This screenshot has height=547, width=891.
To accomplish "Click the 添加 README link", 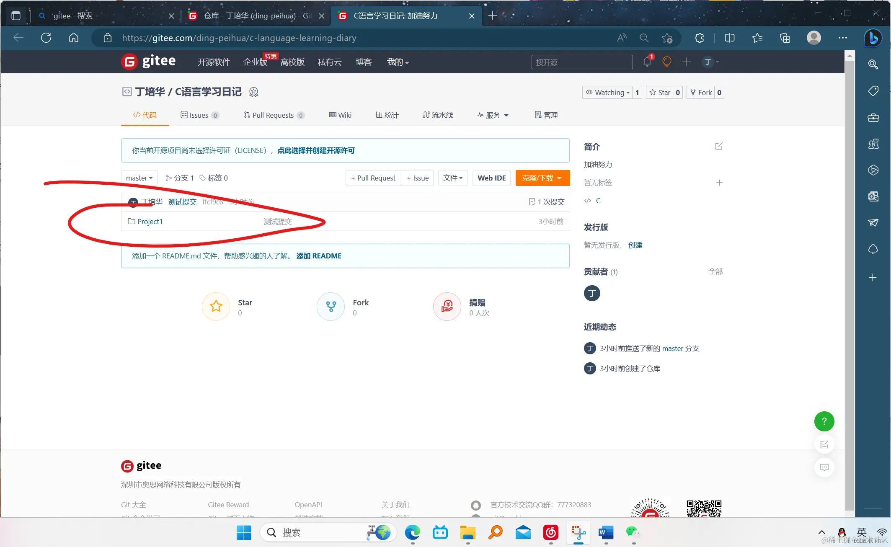I will (x=319, y=256).
